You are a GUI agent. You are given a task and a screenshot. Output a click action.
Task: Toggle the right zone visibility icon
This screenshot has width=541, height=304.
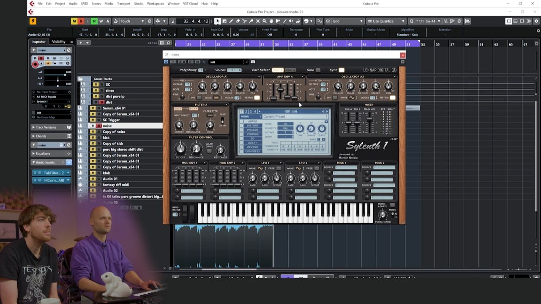tap(522, 21)
